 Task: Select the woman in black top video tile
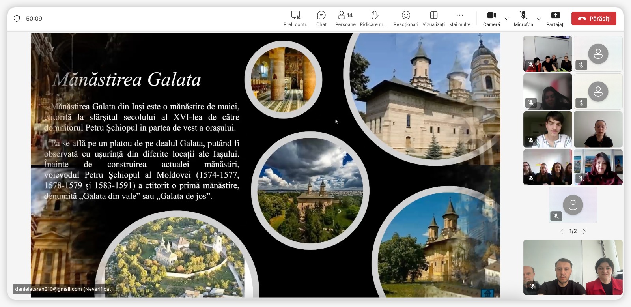tap(598, 129)
